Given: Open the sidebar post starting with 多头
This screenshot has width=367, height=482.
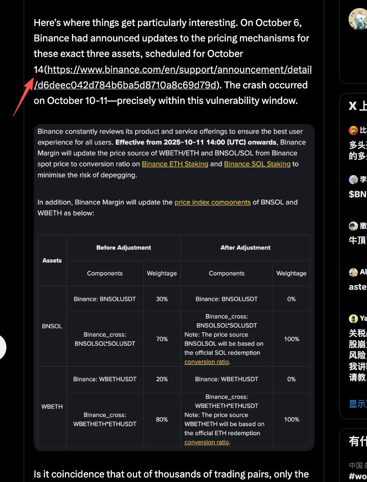Looking at the screenshot, I should 358,151.
